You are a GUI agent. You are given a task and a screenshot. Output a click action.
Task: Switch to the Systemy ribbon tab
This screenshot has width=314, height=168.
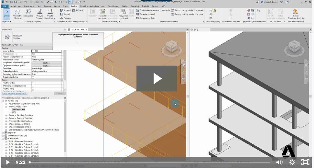click(x=47, y=6)
